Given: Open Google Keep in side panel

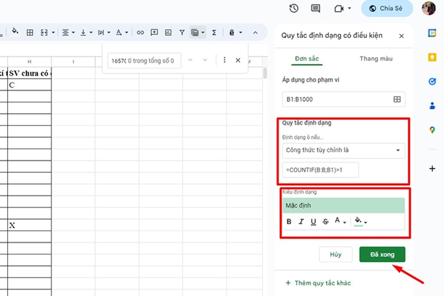Looking at the screenshot, I should pos(432,57).
